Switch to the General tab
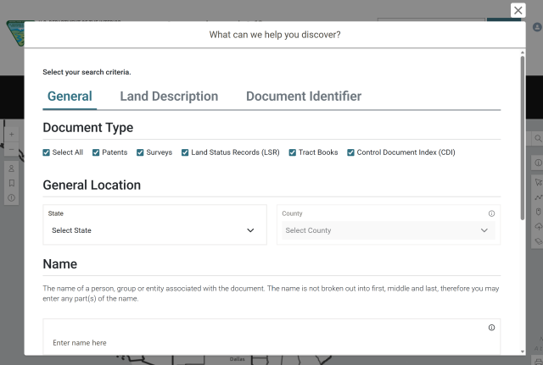543x365 pixels. coord(70,97)
